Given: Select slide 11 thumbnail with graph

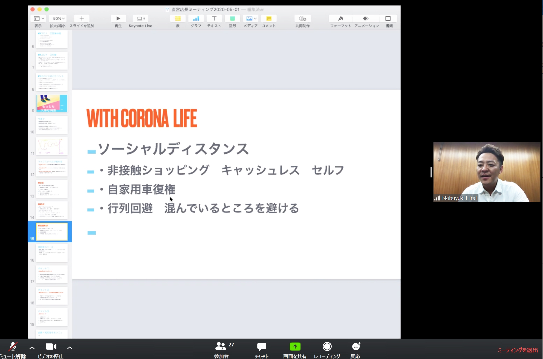Looking at the screenshot, I should pyautogui.click(x=51, y=146).
